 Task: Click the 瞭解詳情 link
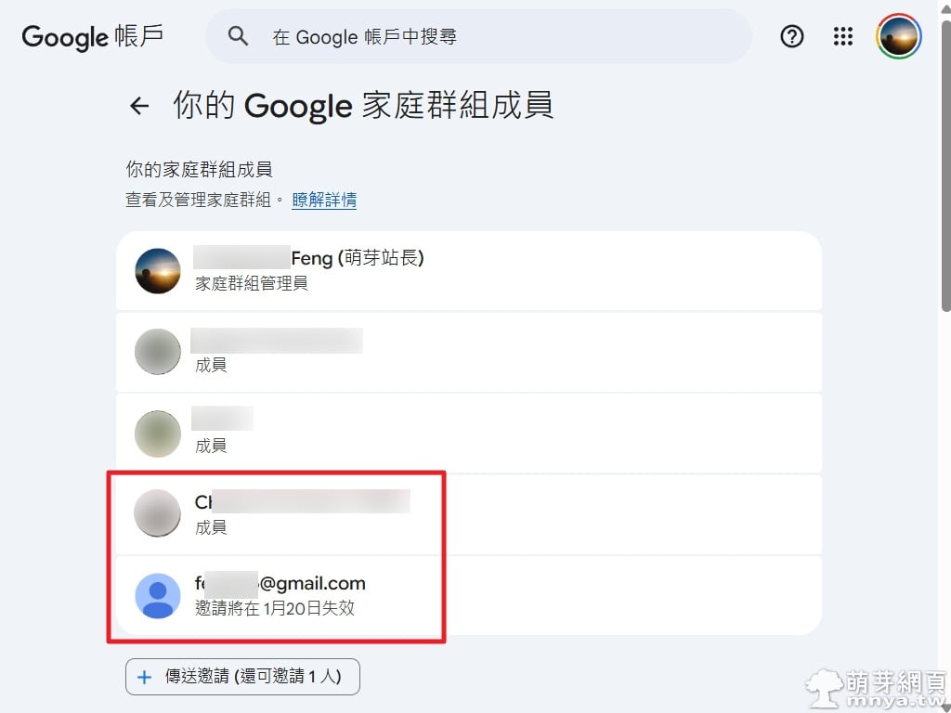(x=324, y=200)
